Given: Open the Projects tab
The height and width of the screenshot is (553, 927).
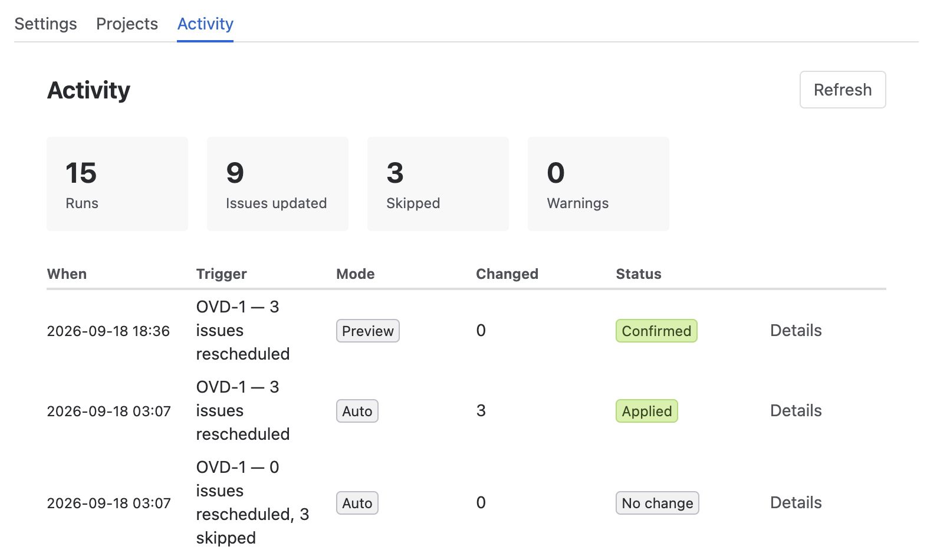Looking at the screenshot, I should (127, 24).
